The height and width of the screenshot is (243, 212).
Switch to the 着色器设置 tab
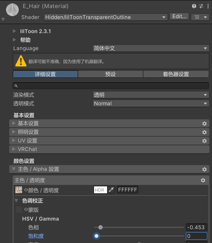(x=176, y=74)
